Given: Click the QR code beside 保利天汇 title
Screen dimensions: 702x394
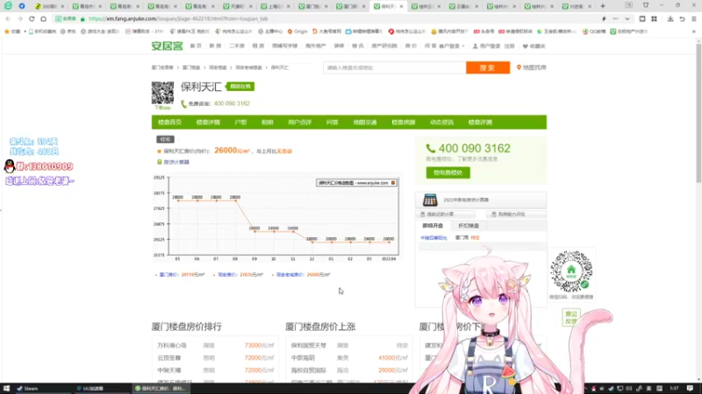Looking at the screenshot, I should pyautogui.click(x=162, y=93).
